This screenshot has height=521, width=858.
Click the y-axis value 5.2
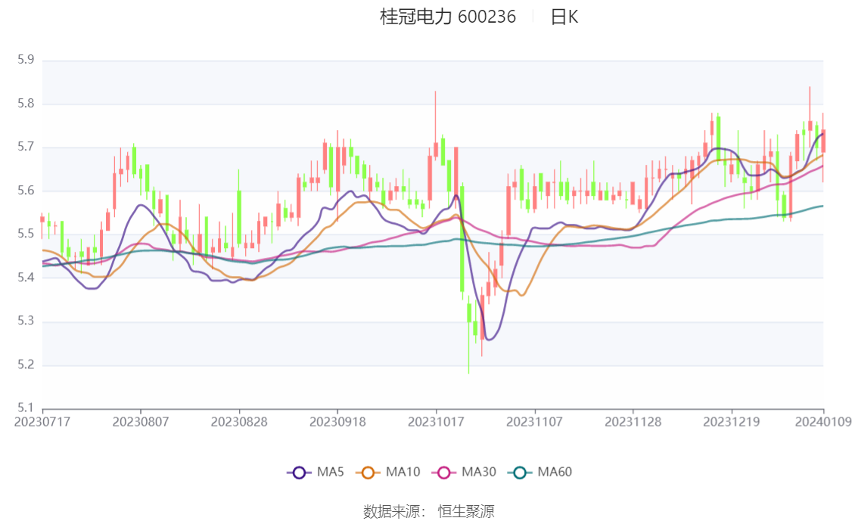(26, 364)
